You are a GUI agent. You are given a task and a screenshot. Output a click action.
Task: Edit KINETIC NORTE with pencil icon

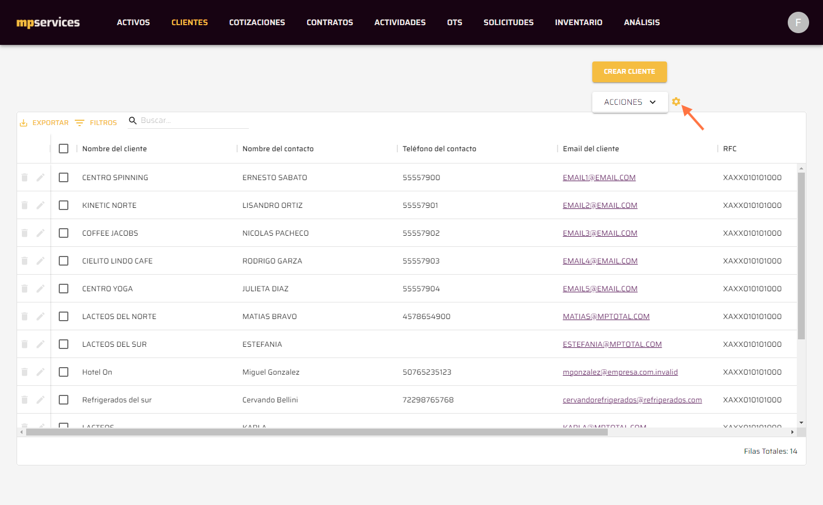click(x=40, y=205)
